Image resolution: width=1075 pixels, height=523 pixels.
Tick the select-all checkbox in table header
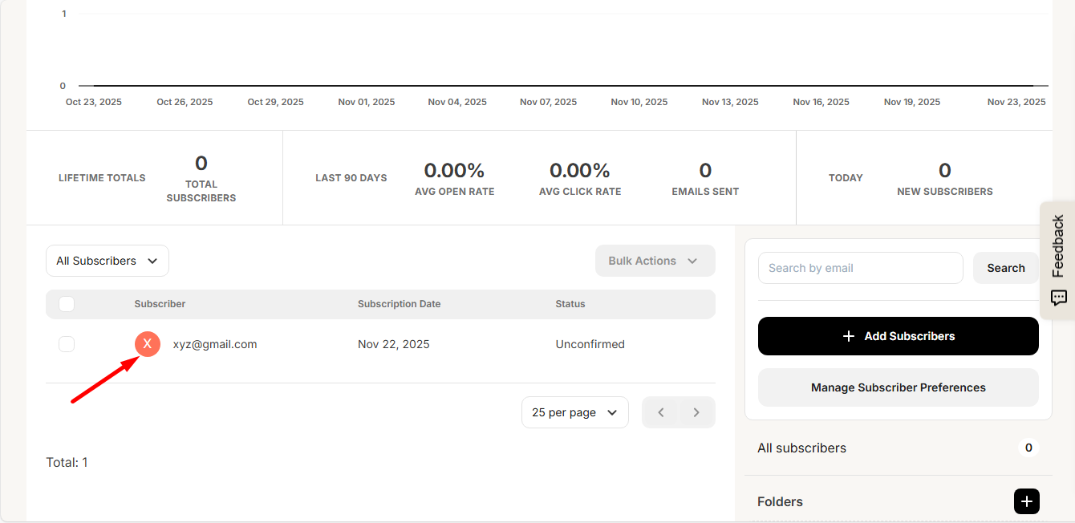[67, 304]
